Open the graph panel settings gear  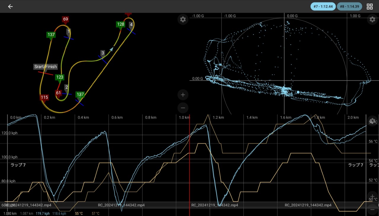coord(372,121)
